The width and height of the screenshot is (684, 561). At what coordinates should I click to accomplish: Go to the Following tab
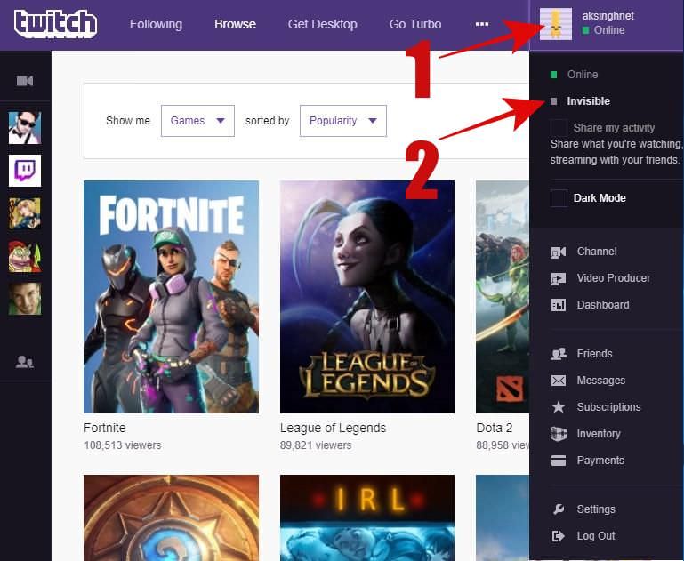tap(156, 24)
